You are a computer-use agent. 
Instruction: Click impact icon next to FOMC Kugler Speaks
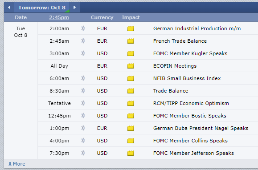coord(131,53)
